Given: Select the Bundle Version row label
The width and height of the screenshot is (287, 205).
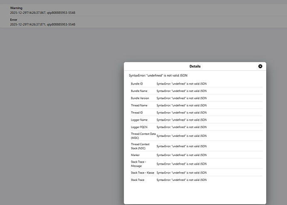Looking at the screenshot, I should coord(140,98).
